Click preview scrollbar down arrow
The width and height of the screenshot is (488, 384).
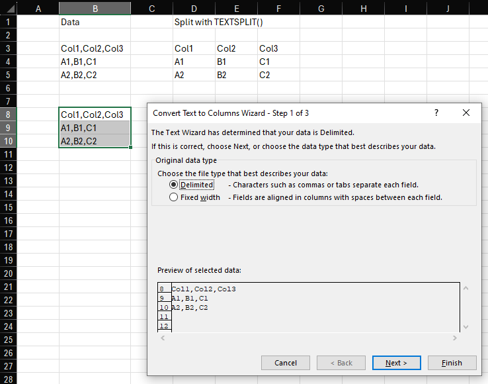click(466, 326)
